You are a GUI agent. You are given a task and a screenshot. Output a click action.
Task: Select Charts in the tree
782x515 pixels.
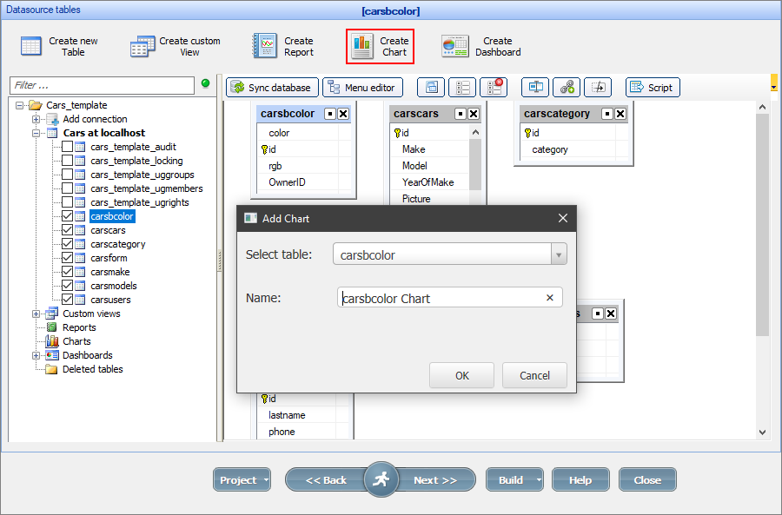(76, 341)
